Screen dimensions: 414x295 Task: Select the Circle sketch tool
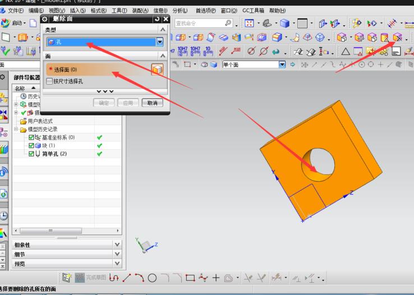click(x=152, y=278)
